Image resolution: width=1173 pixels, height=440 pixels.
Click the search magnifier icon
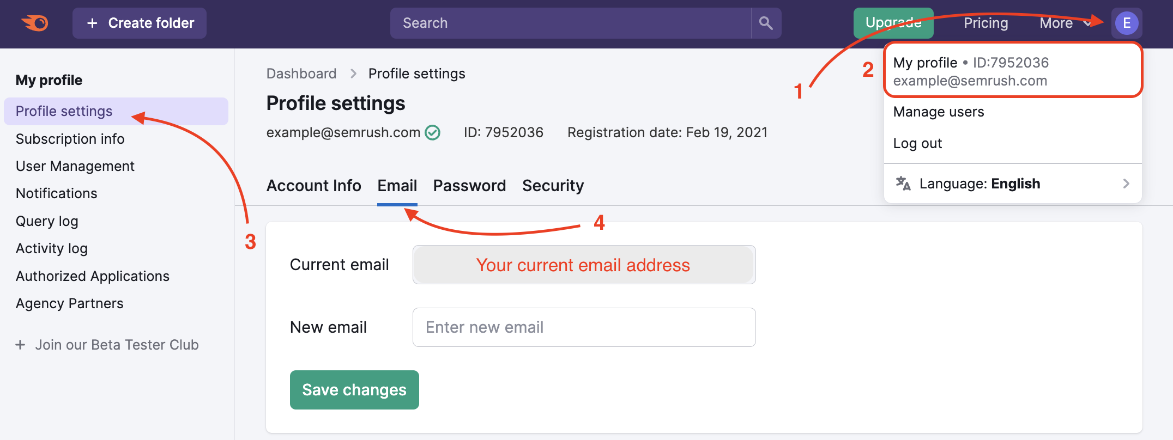coord(766,23)
